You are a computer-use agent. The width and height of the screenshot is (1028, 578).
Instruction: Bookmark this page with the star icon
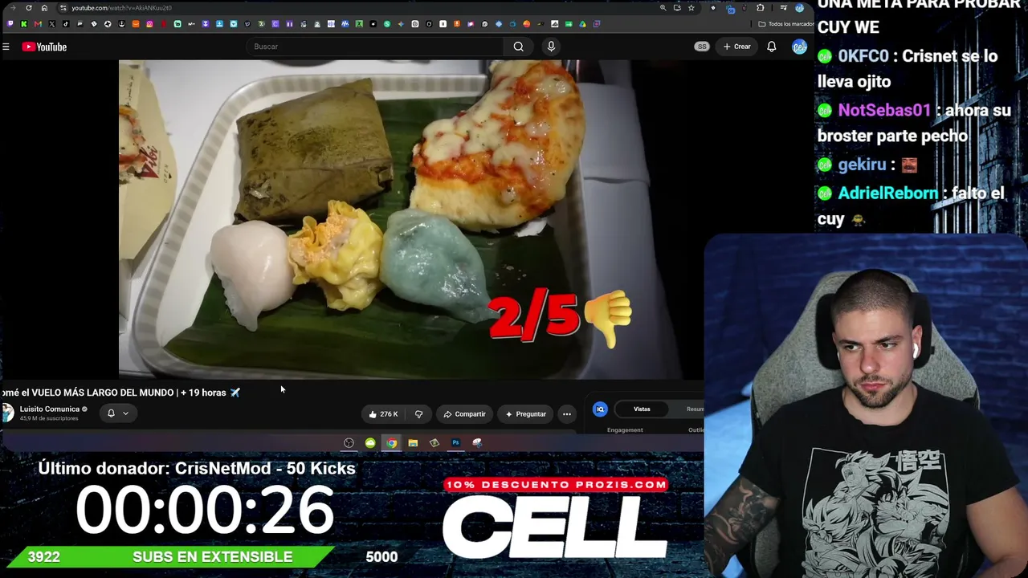click(691, 8)
